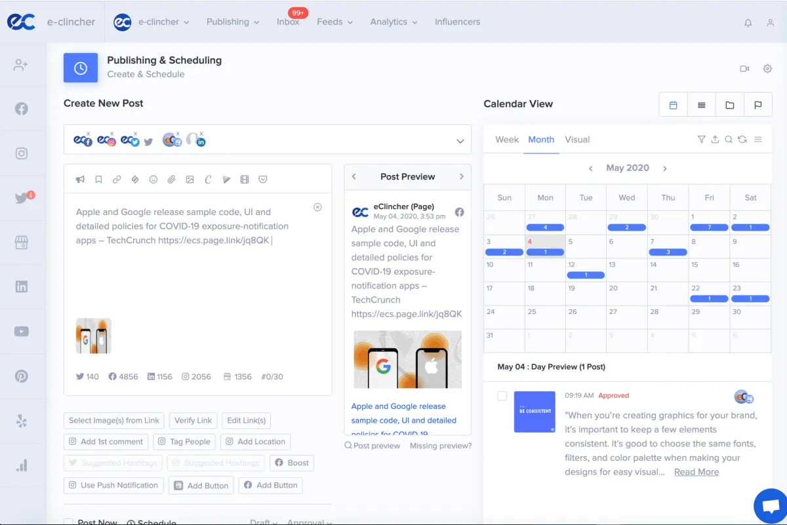
Task: Click the Canva icon in the composer toolbar
Action: [209, 179]
